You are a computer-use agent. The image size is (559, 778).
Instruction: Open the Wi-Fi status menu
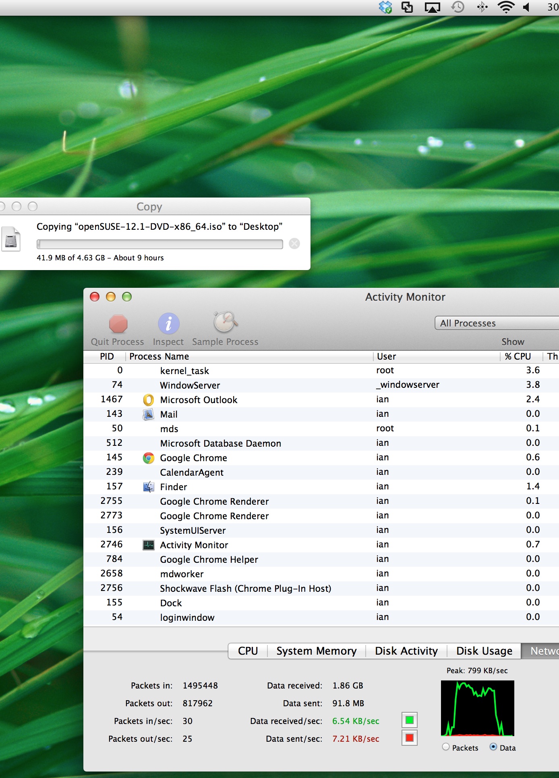click(x=506, y=7)
